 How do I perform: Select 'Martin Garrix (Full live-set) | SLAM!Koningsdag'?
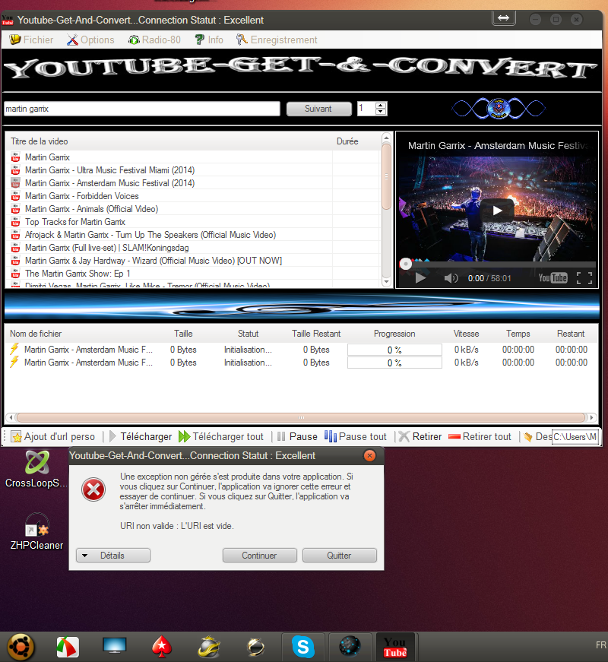coord(192,248)
